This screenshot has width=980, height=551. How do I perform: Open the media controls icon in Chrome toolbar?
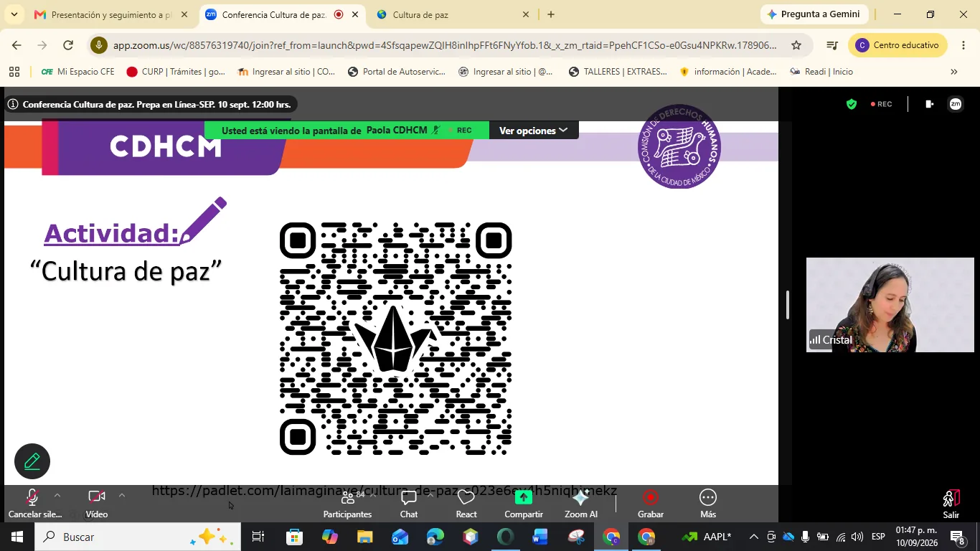[832, 45]
